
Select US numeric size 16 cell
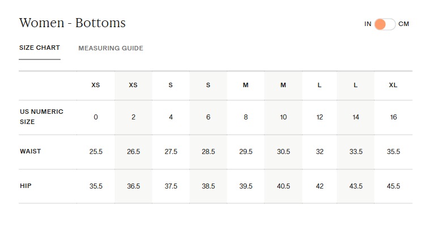tap(393, 117)
